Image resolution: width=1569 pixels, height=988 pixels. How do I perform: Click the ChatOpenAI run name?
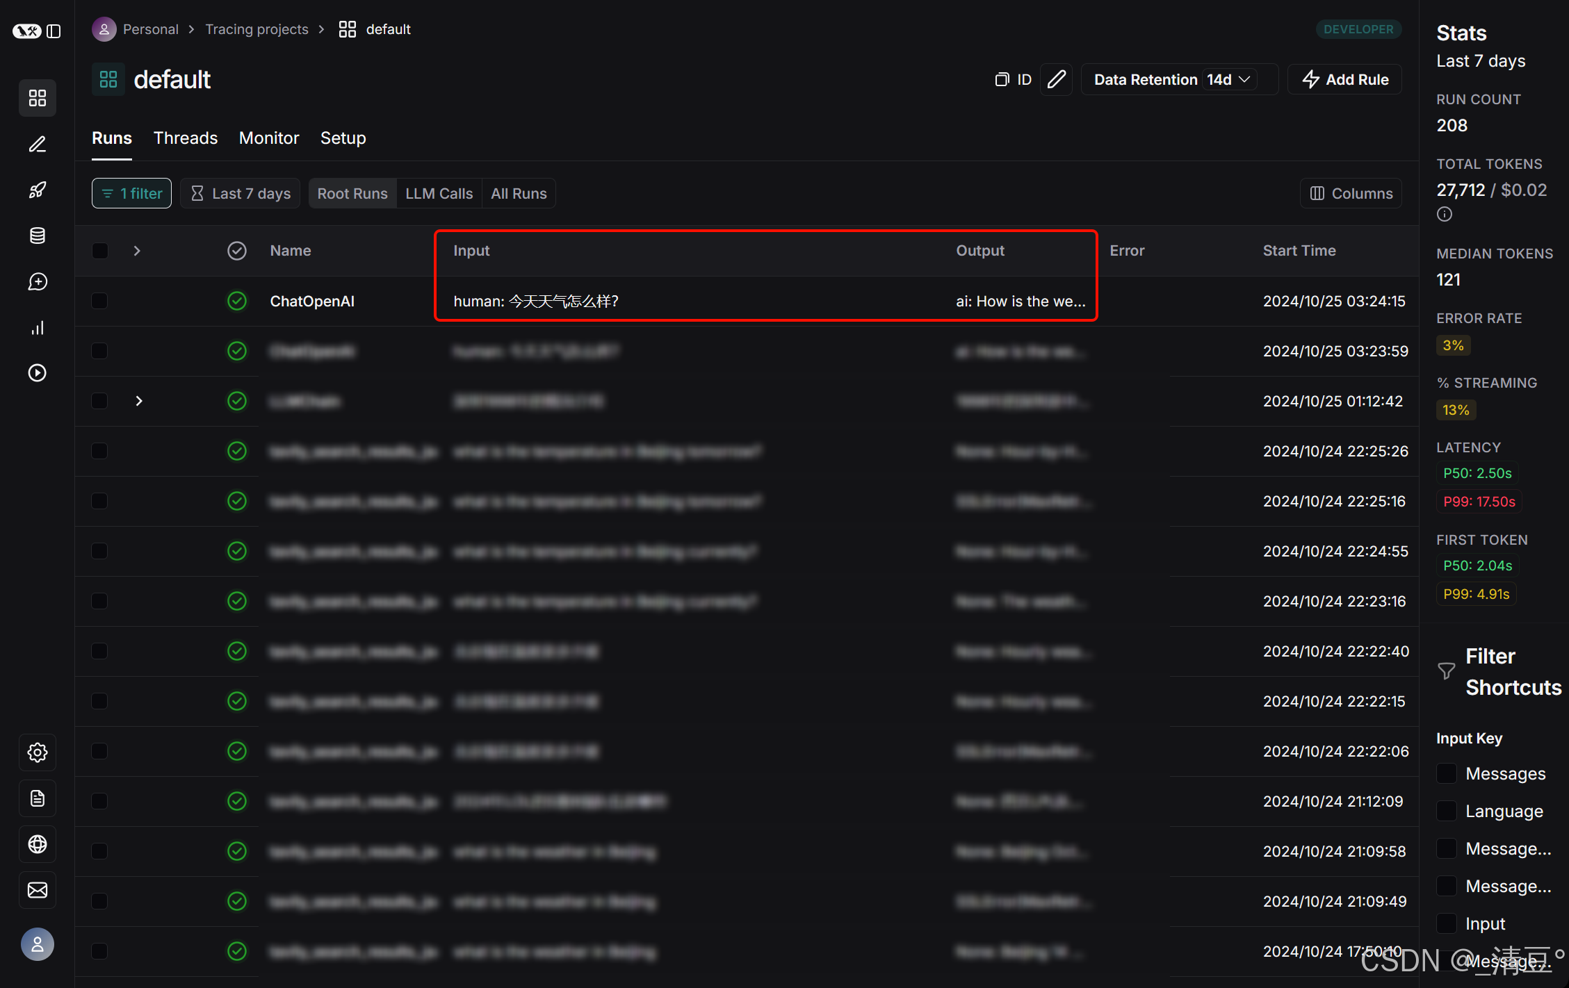click(312, 301)
